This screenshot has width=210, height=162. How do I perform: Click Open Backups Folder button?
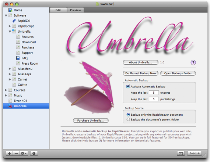[x=178, y=73]
